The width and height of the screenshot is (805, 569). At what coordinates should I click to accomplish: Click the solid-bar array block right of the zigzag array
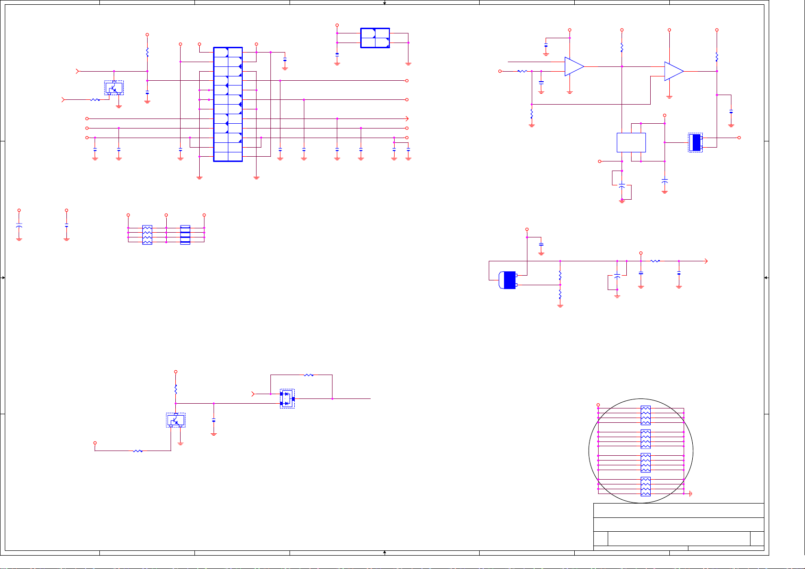(x=185, y=235)
